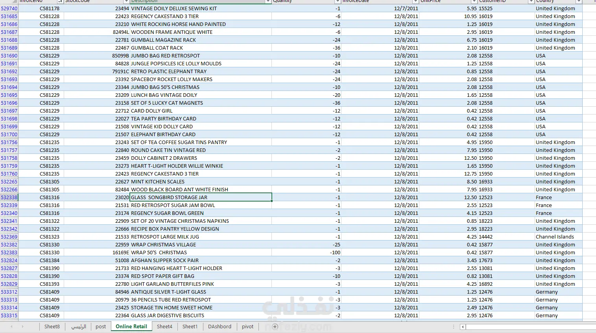Open the pivot sheet tab
This screenshot has height=333, width=596.
(x=248, y=327)
